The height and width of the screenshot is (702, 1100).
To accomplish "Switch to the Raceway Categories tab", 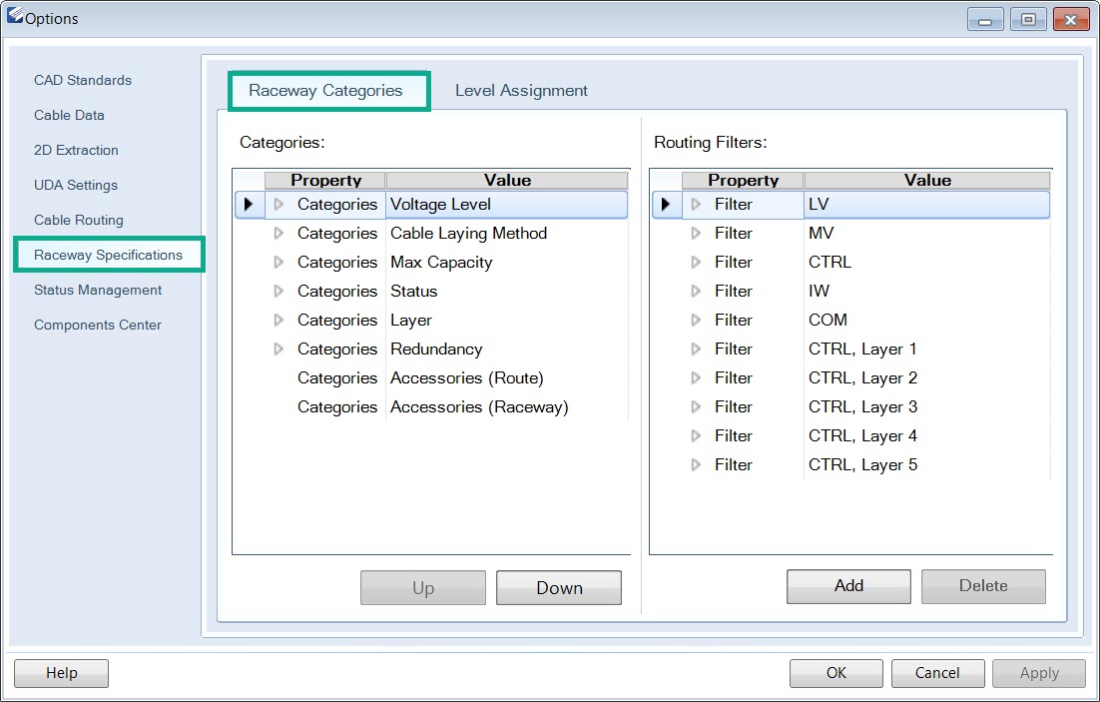I will (x=328, y=91).
